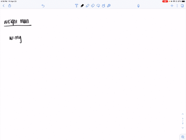Undo the last stroke
This screenshot has width=186, height=140.
pos(43,6)
